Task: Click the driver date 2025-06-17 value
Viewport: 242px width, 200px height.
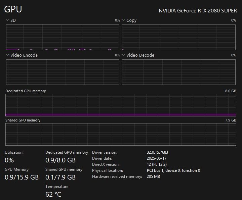Action: pos(157,158)
